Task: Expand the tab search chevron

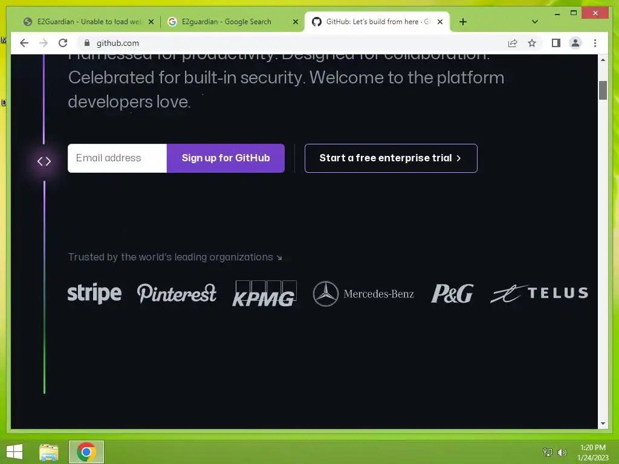Action: pyautogui.click(x=534, y=22)
